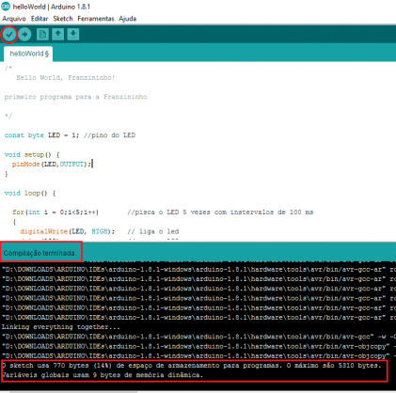Click the digitalWrite(LED, HIGH); line
396x393 pixels.
pyautogui.click(x=68, y=231)
